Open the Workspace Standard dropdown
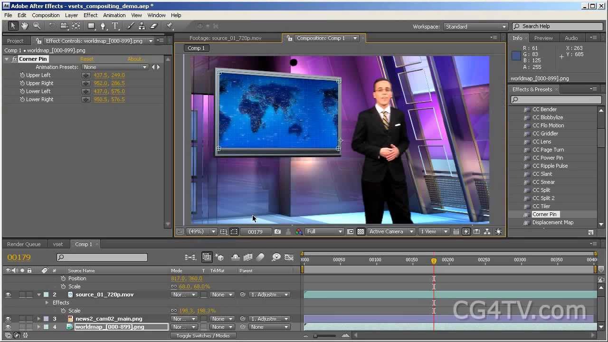This screenshot has width=608, height=342. pyautogui.click(x=476, y=27)
